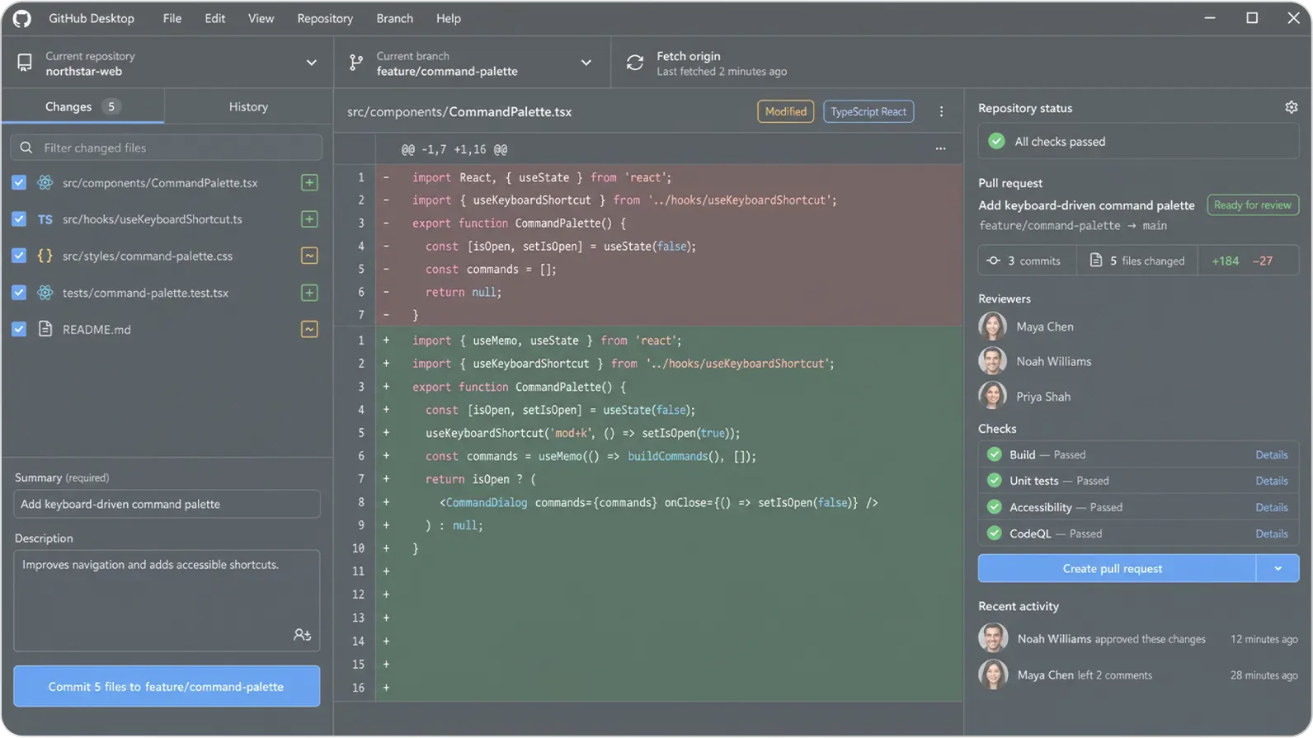
Task: Click the CodeQL check passed icon
Action: (x=995, y=534)
